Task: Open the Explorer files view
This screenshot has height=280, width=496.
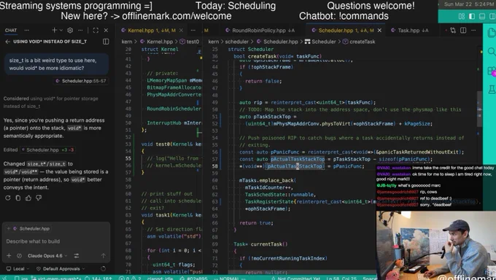Action: tap(491, 33)
